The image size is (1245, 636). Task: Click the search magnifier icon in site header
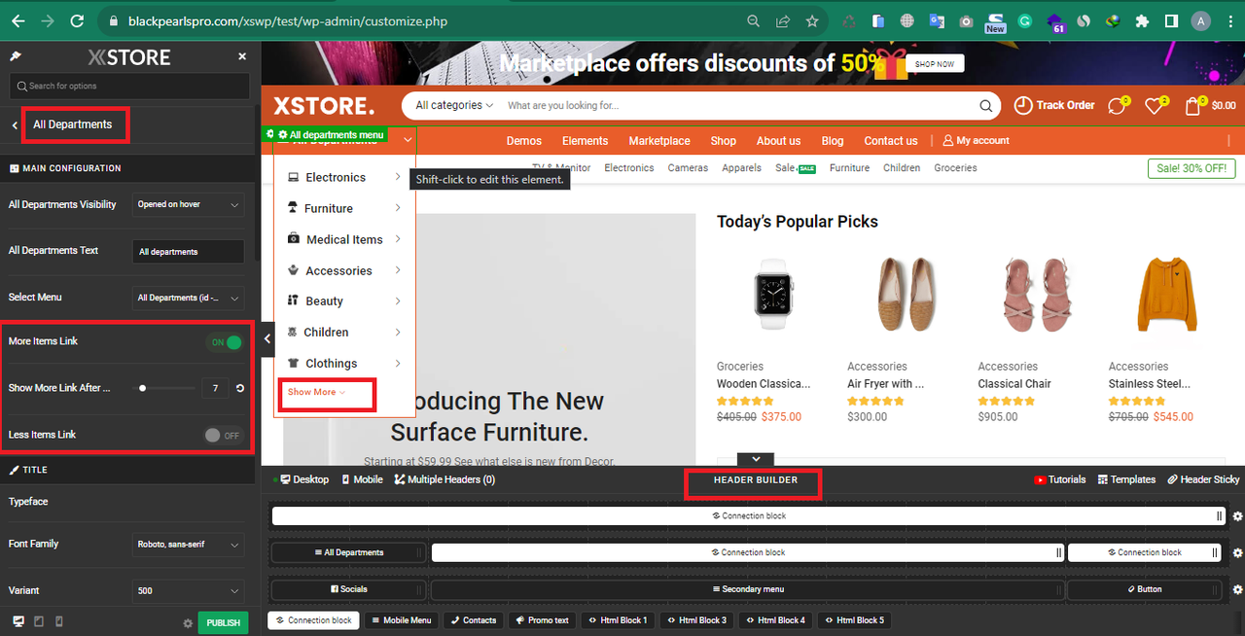(x=986, y=106)
